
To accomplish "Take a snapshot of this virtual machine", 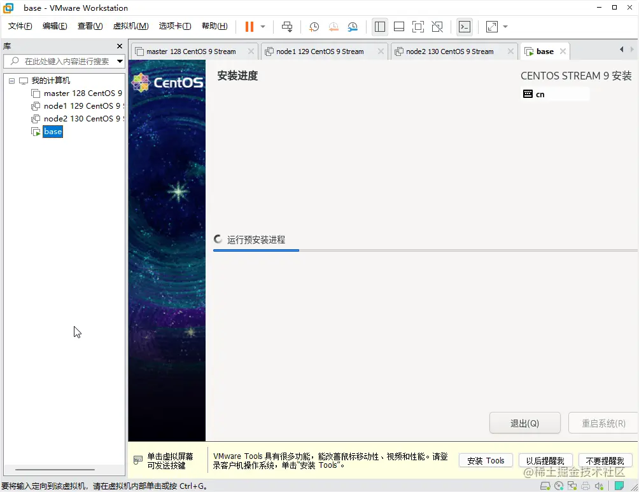I will pos(314,27).
